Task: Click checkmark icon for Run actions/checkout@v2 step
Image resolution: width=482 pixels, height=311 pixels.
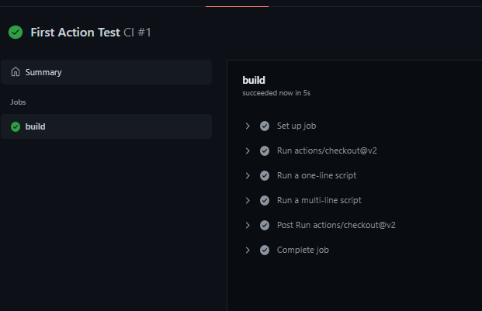Action: coord(265,150)
